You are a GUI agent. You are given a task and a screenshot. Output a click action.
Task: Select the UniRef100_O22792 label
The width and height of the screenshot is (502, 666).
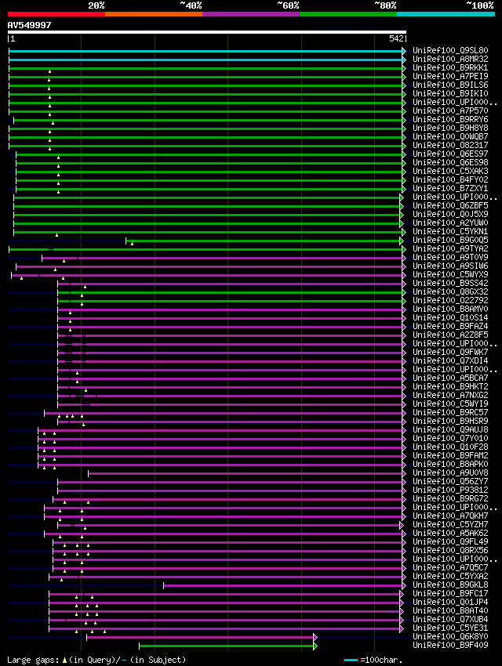[x=450, y=300]
